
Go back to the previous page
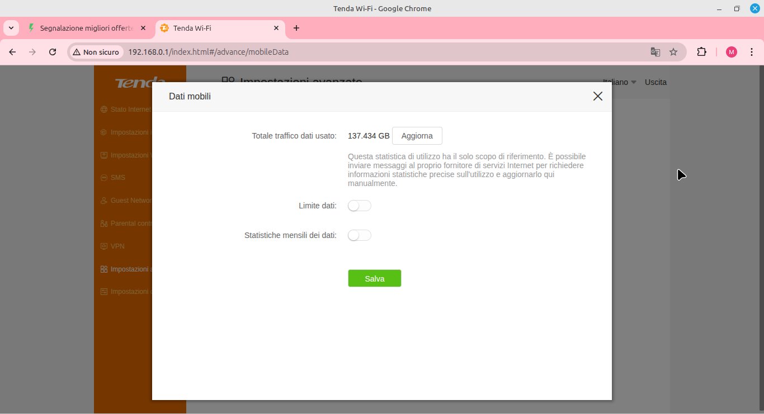(x=12, y=52)
